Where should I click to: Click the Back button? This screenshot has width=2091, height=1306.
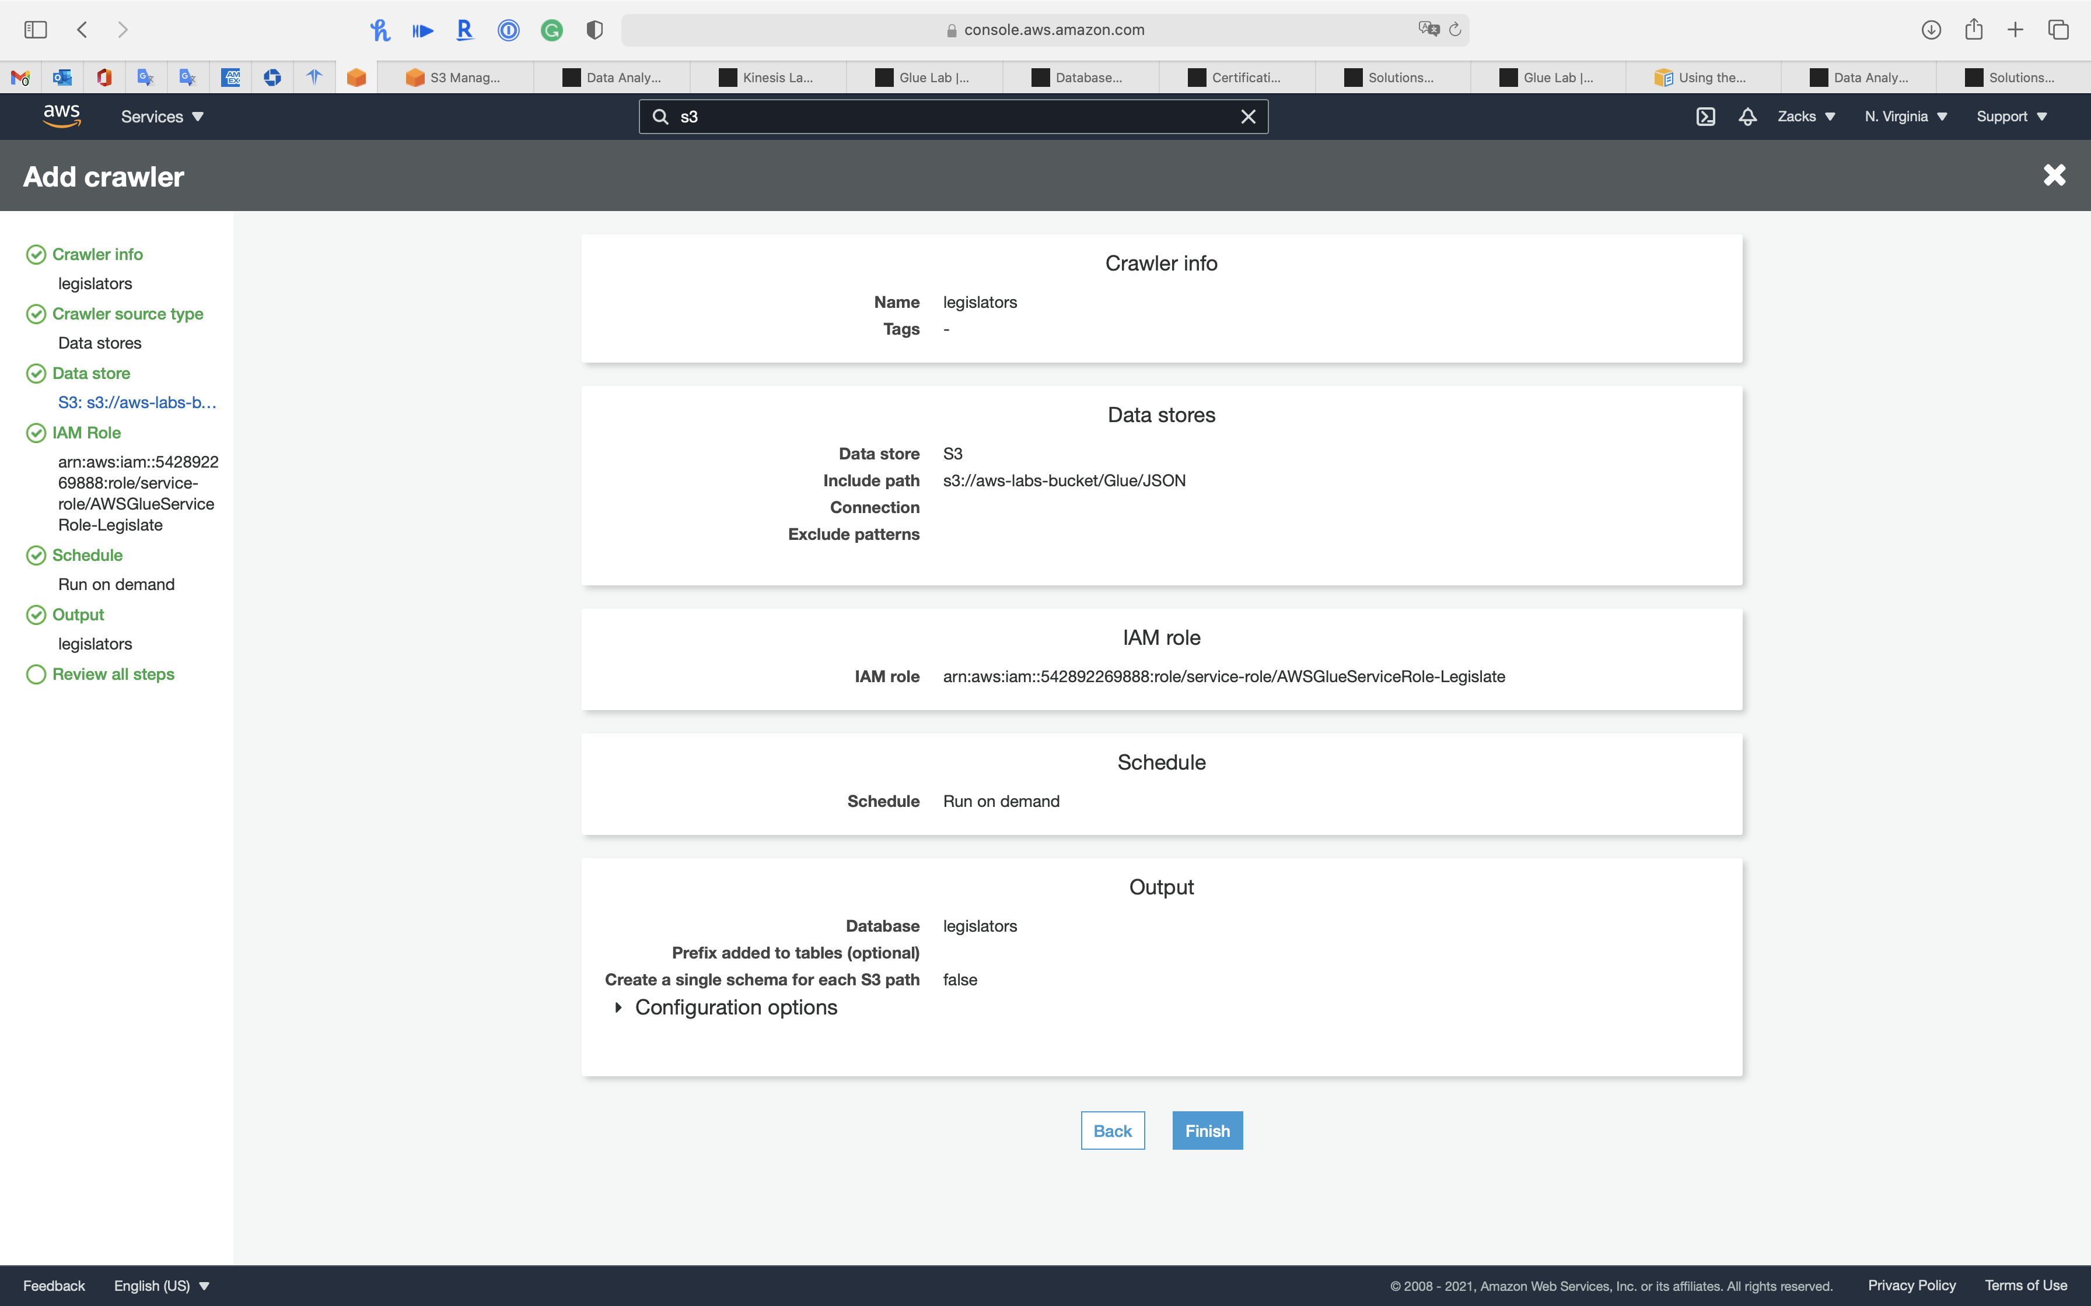click(x=1112, y=1131)
